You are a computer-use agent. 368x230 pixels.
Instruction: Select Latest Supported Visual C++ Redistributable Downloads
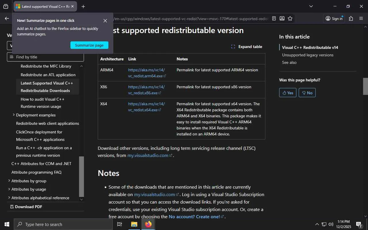click(47, 87)
